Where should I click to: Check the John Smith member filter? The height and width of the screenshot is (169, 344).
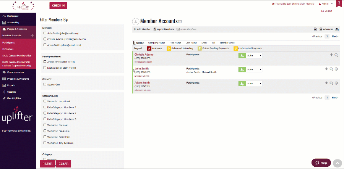pos(45,33)
